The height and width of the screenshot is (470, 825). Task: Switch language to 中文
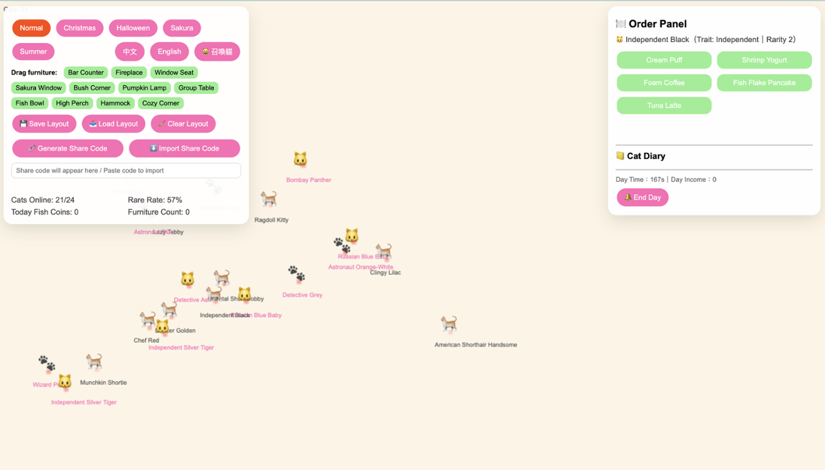(129, 51)
